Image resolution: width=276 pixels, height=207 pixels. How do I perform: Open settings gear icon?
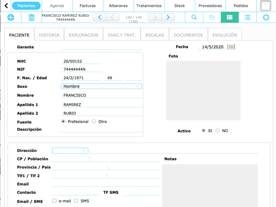pos(266,17)
